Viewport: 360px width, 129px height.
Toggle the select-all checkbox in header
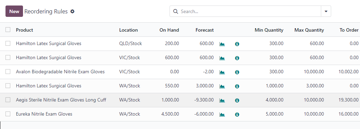8,30
